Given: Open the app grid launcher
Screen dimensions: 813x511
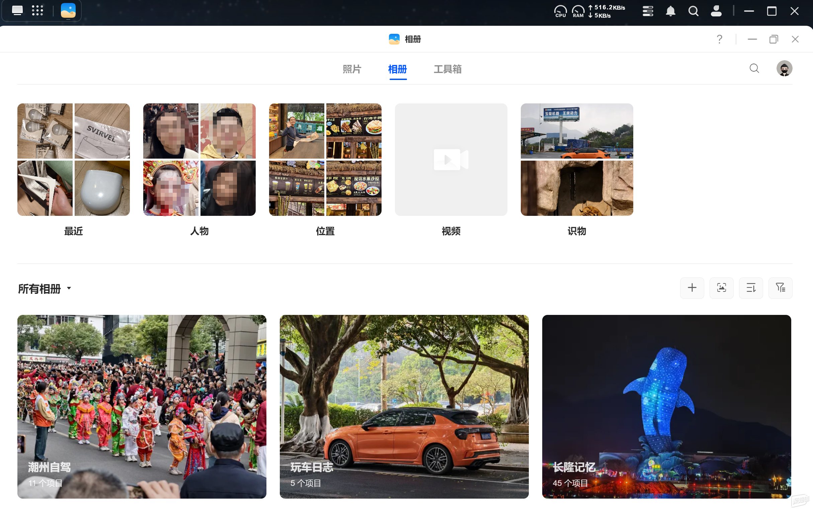Looking at the screenshot, I should [x=37, y=11].
